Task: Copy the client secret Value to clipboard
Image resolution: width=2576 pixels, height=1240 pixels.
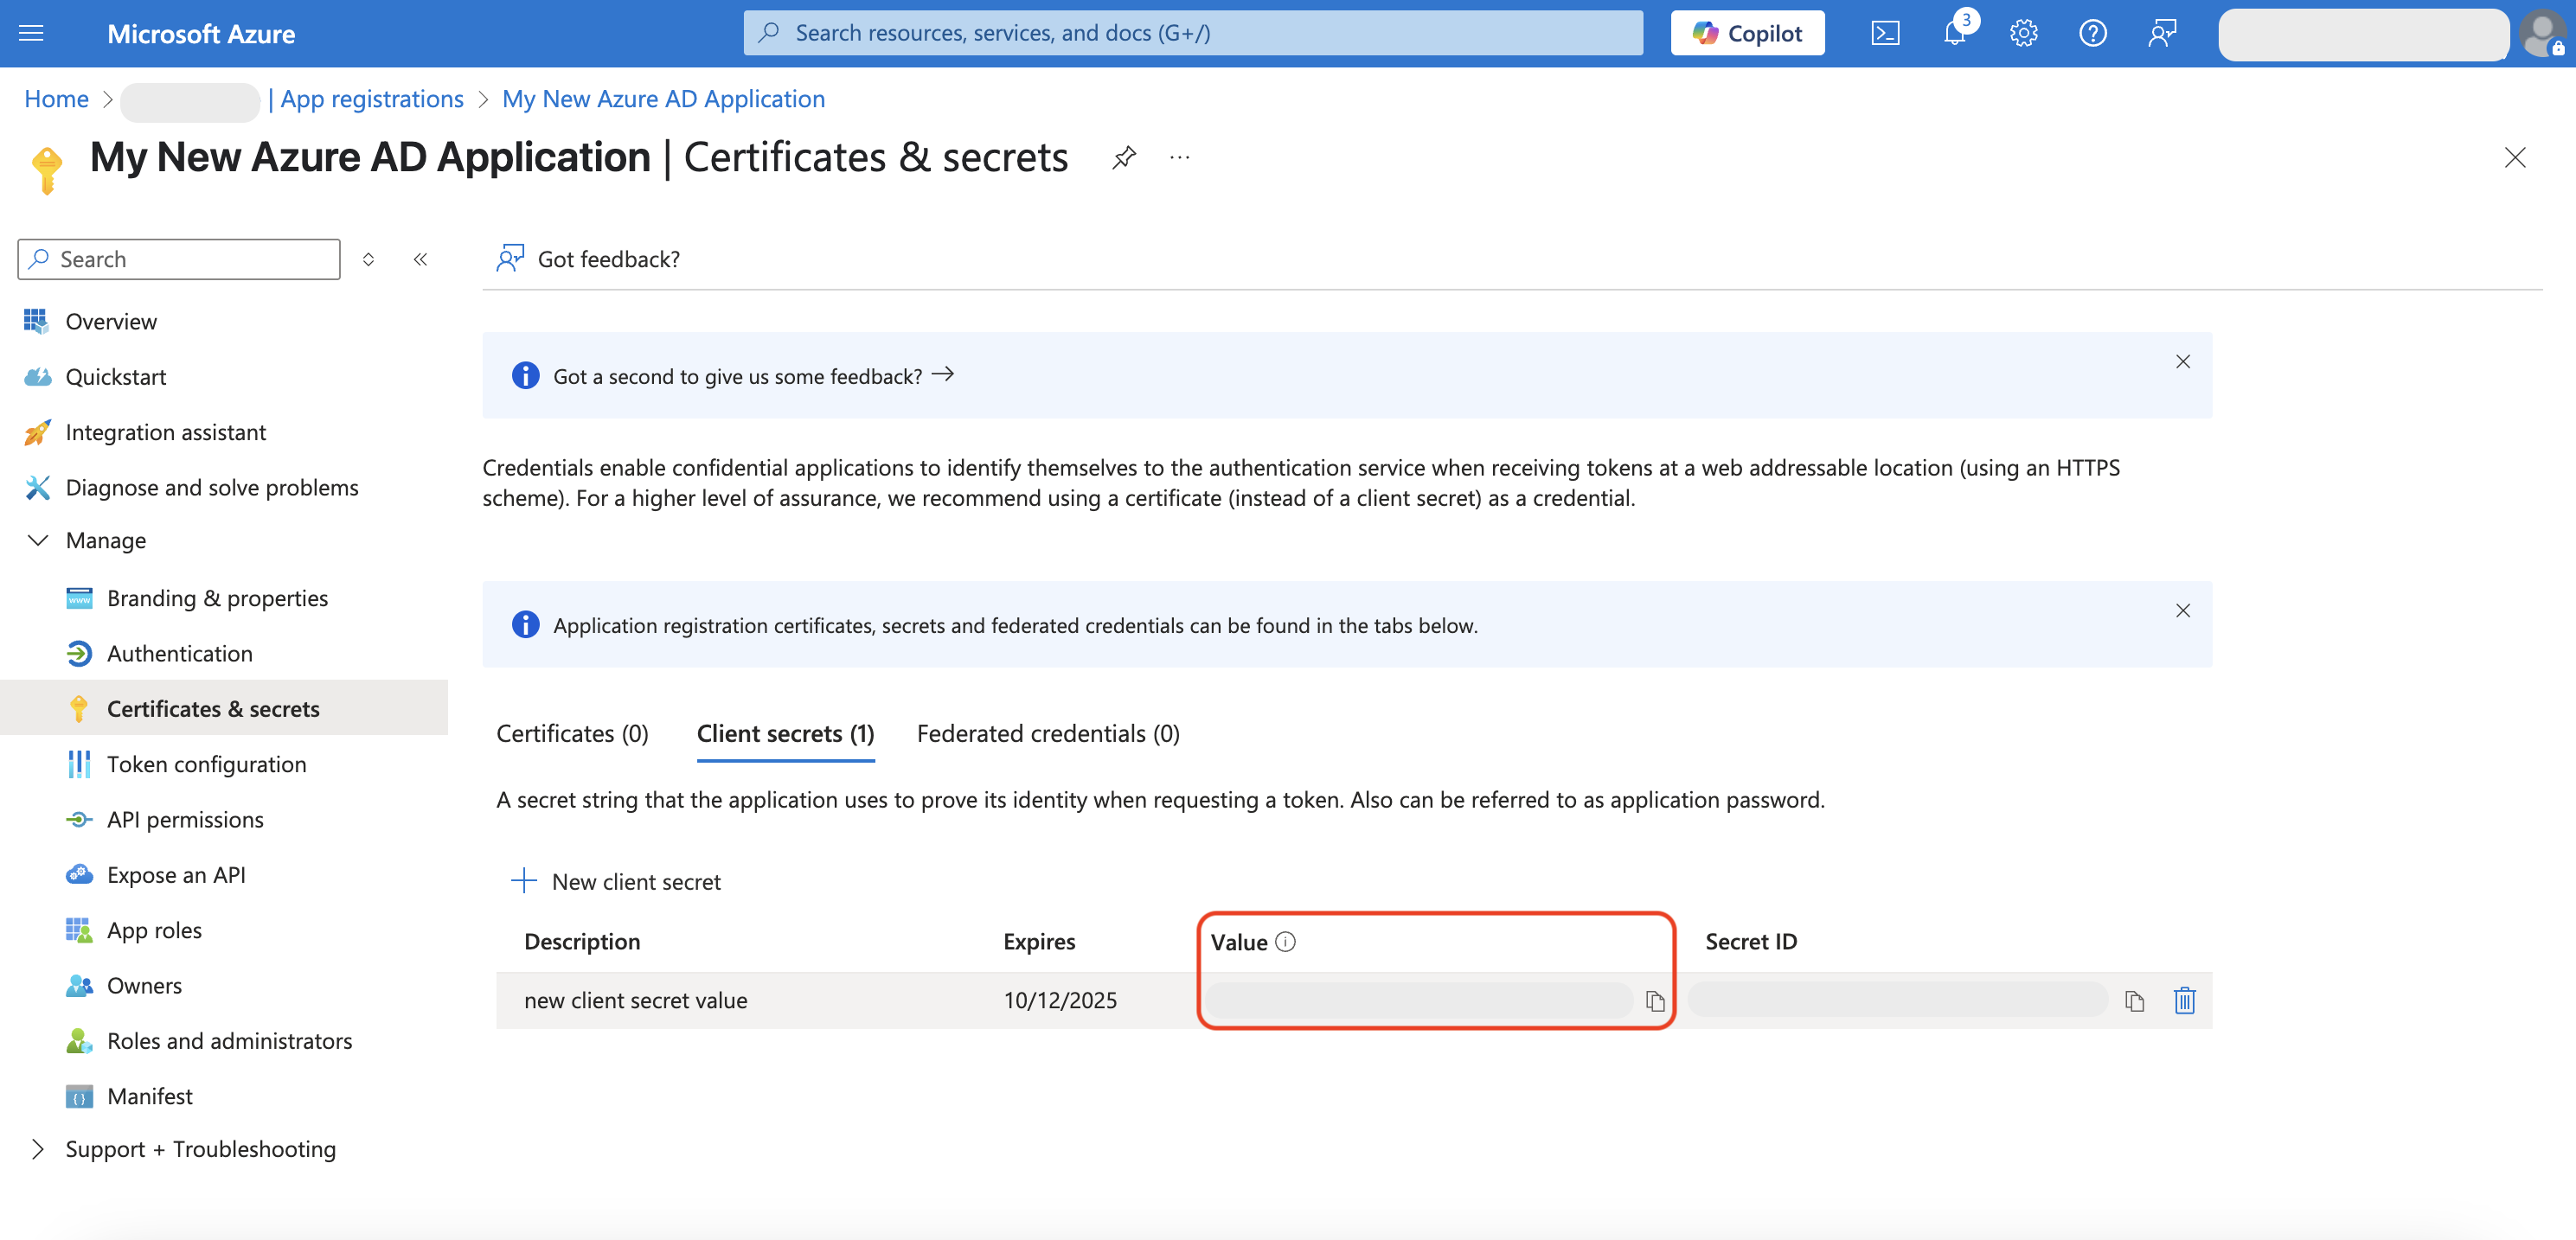Action: [x=1655, y=1001]
